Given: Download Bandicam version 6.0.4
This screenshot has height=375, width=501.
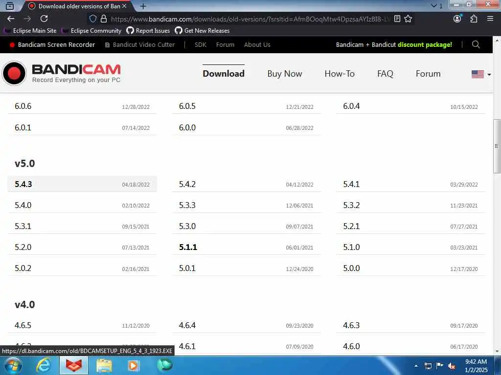Looking at the screenshot, I should [x=410, y=106].
